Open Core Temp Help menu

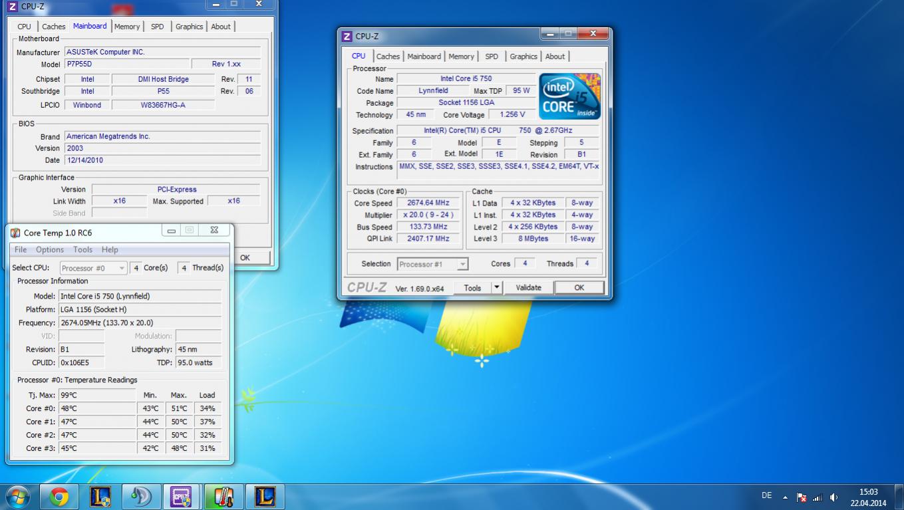(x=110, y=249)
